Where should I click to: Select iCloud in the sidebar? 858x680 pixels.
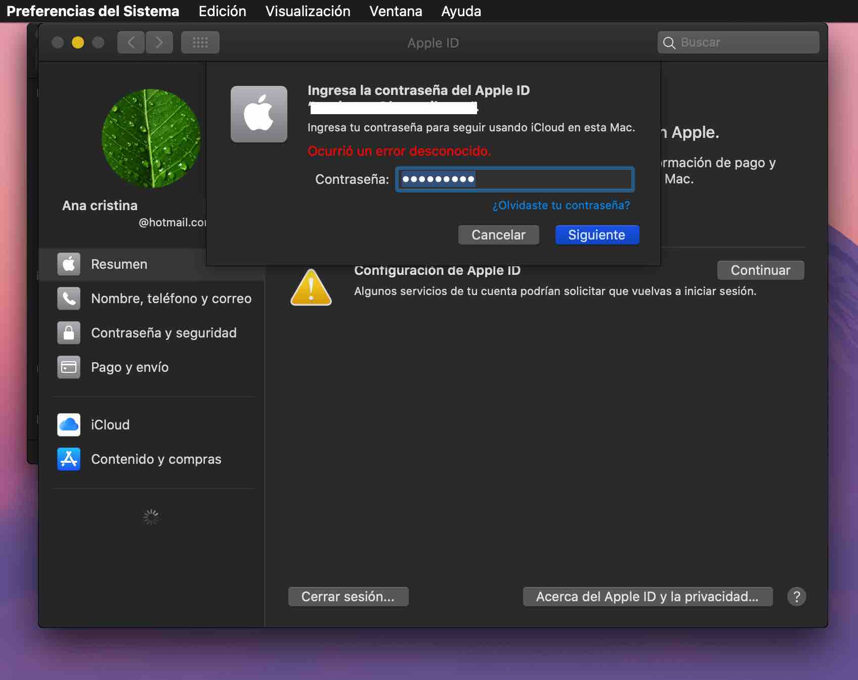152,425
